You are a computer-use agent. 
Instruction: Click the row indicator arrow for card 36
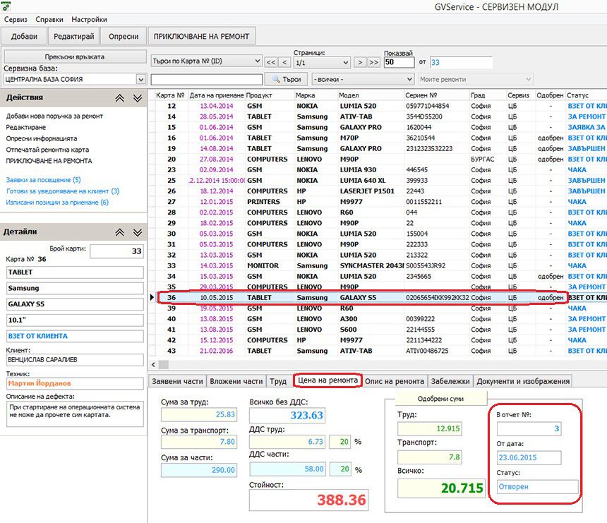pyautogui.click(x=152, y=297)
